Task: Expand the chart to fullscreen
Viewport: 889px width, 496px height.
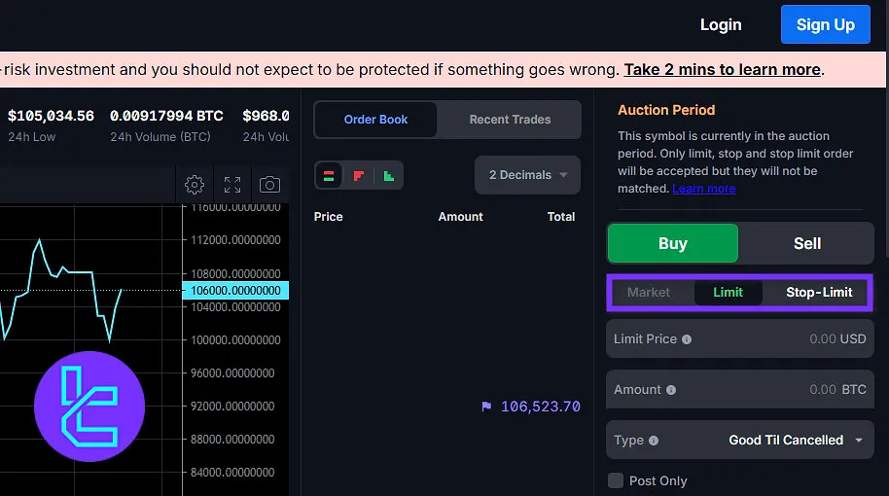Action: tap(231, 185)
